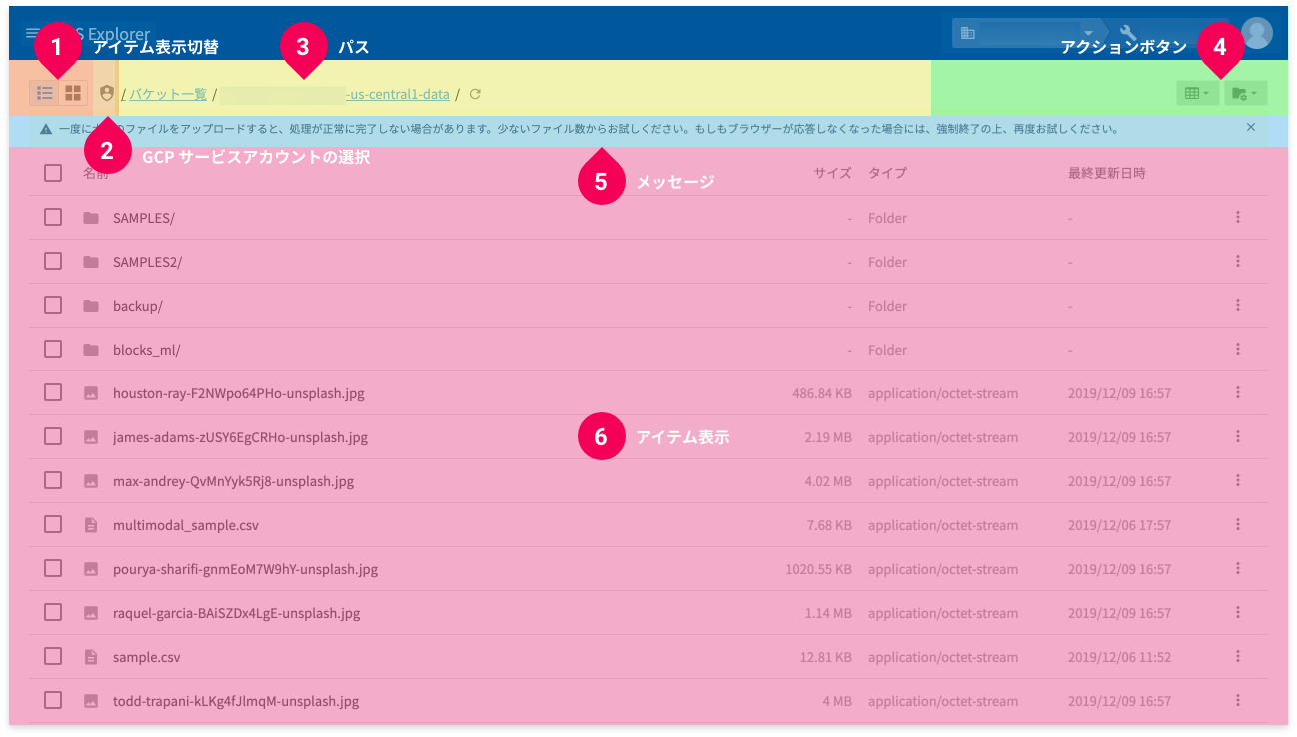Click the SAMPLES/ folder icon
The height and width of the screenshot is (737, 1297).
point(91,218)
